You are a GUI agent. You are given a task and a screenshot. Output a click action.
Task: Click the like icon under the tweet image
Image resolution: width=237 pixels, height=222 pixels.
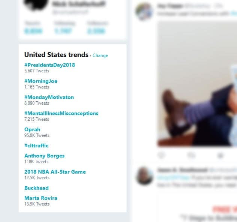tap(220, 155)
